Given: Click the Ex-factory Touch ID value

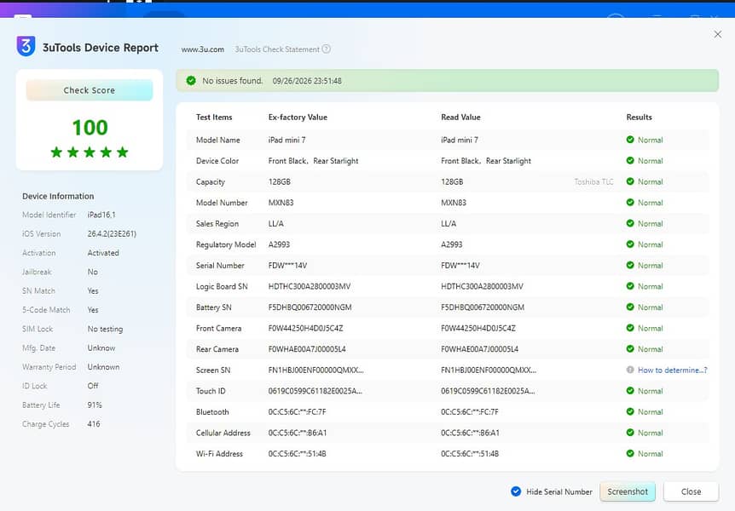Looking at the screenshot, I should (x=315, y=391).
